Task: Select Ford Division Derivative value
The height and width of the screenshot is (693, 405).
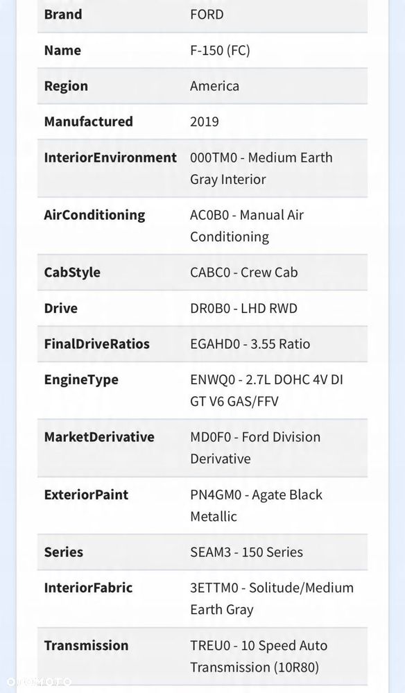Action: point(255,447)
